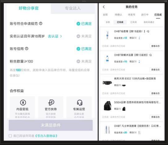Screen dimensions: 168x145
Task: Click the 专属运营 benefit card title
Action: (79, 109)
